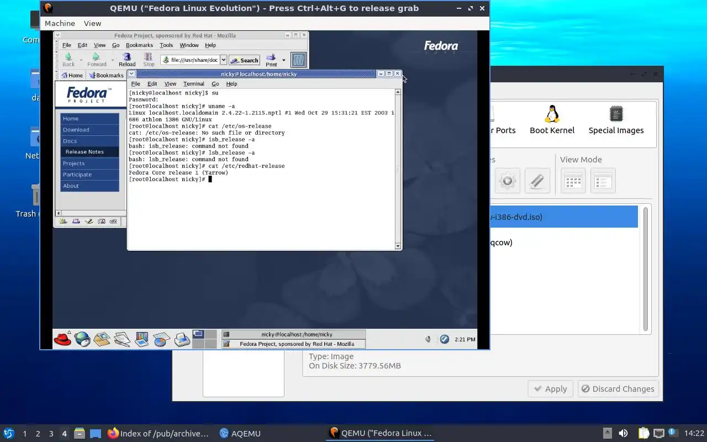This screenshot has height=442, width=707.
Task: Click the Participate link in Fedora sidebar
Action: pyautogui.click(x=89, y=175)
